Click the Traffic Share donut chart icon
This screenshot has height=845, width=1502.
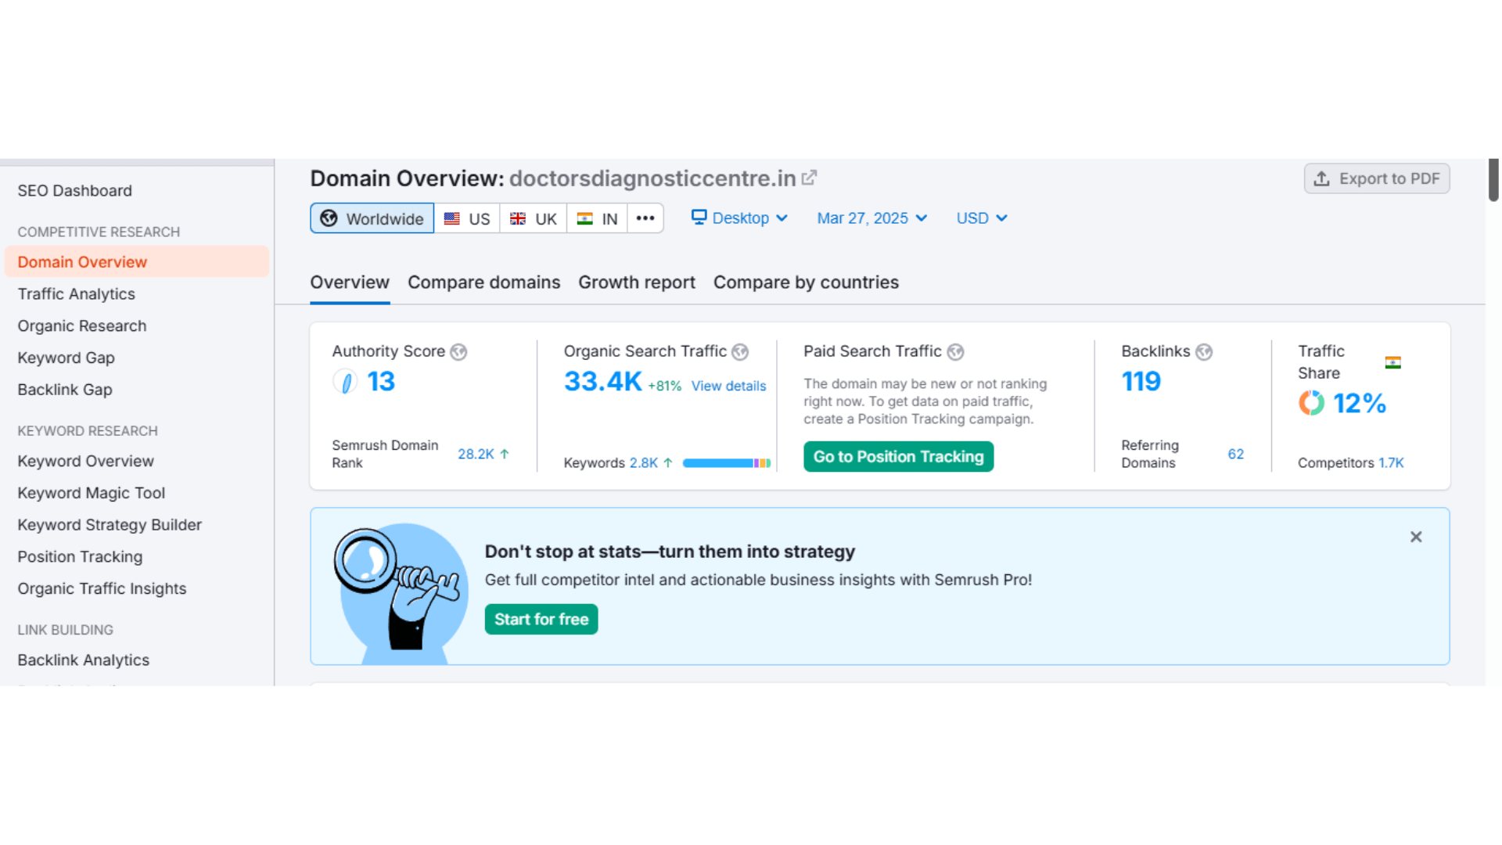(1311, 403)
